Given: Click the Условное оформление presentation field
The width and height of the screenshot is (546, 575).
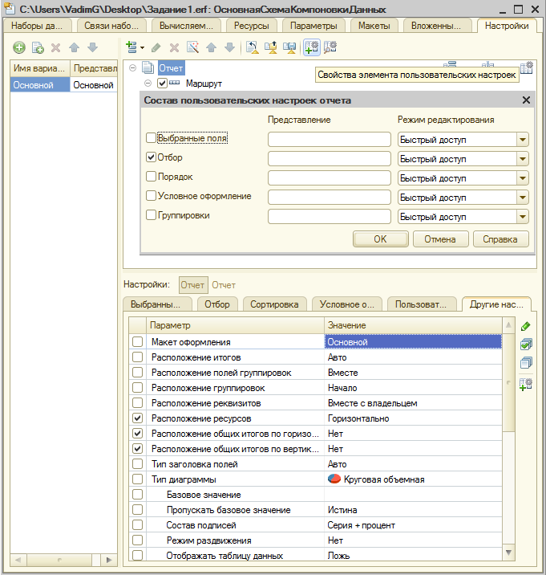Looking at the screenshot, I should point(329,197).
